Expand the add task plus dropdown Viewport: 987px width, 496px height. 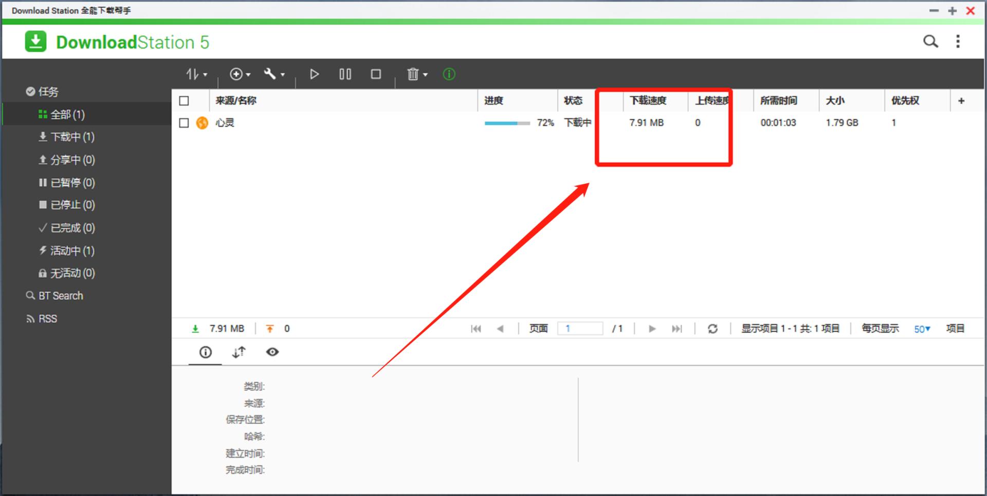(240, 74)
